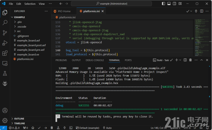Open Remote Explorer view
The width and height of the screenshot is (212, 130).
(x=5, y=63)
